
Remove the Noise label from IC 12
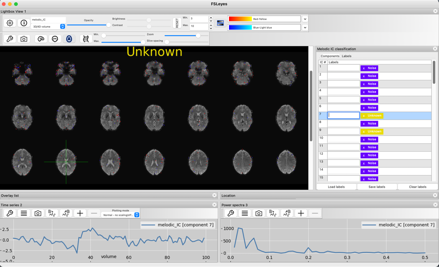tap(364, 155)
